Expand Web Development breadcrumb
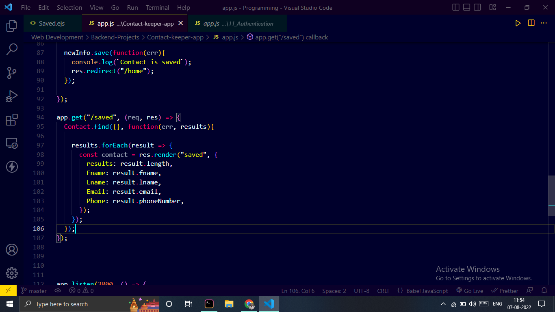The image size is (555, 312). point(57,37)
